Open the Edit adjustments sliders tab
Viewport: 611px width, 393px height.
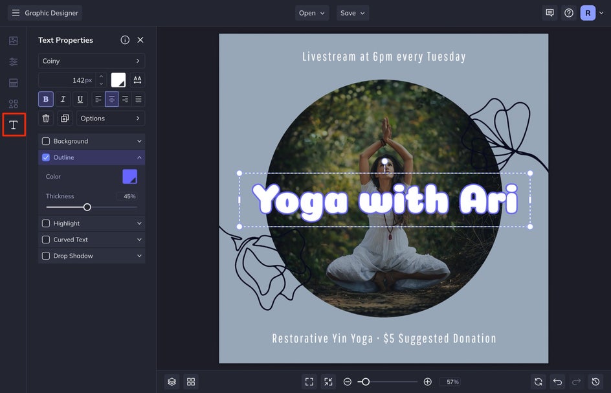tap(13, 62)
